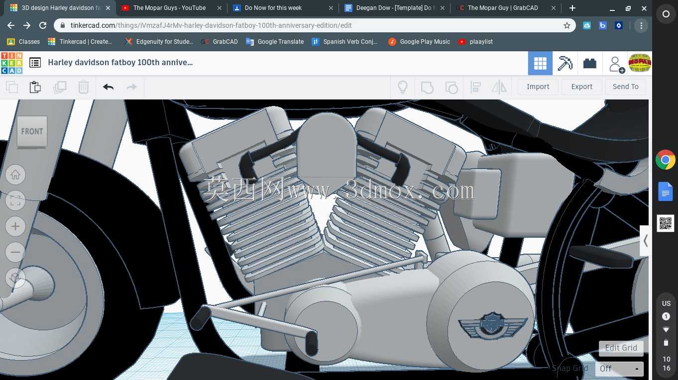Click the Fit all in view icon

(x=15, y=200)
